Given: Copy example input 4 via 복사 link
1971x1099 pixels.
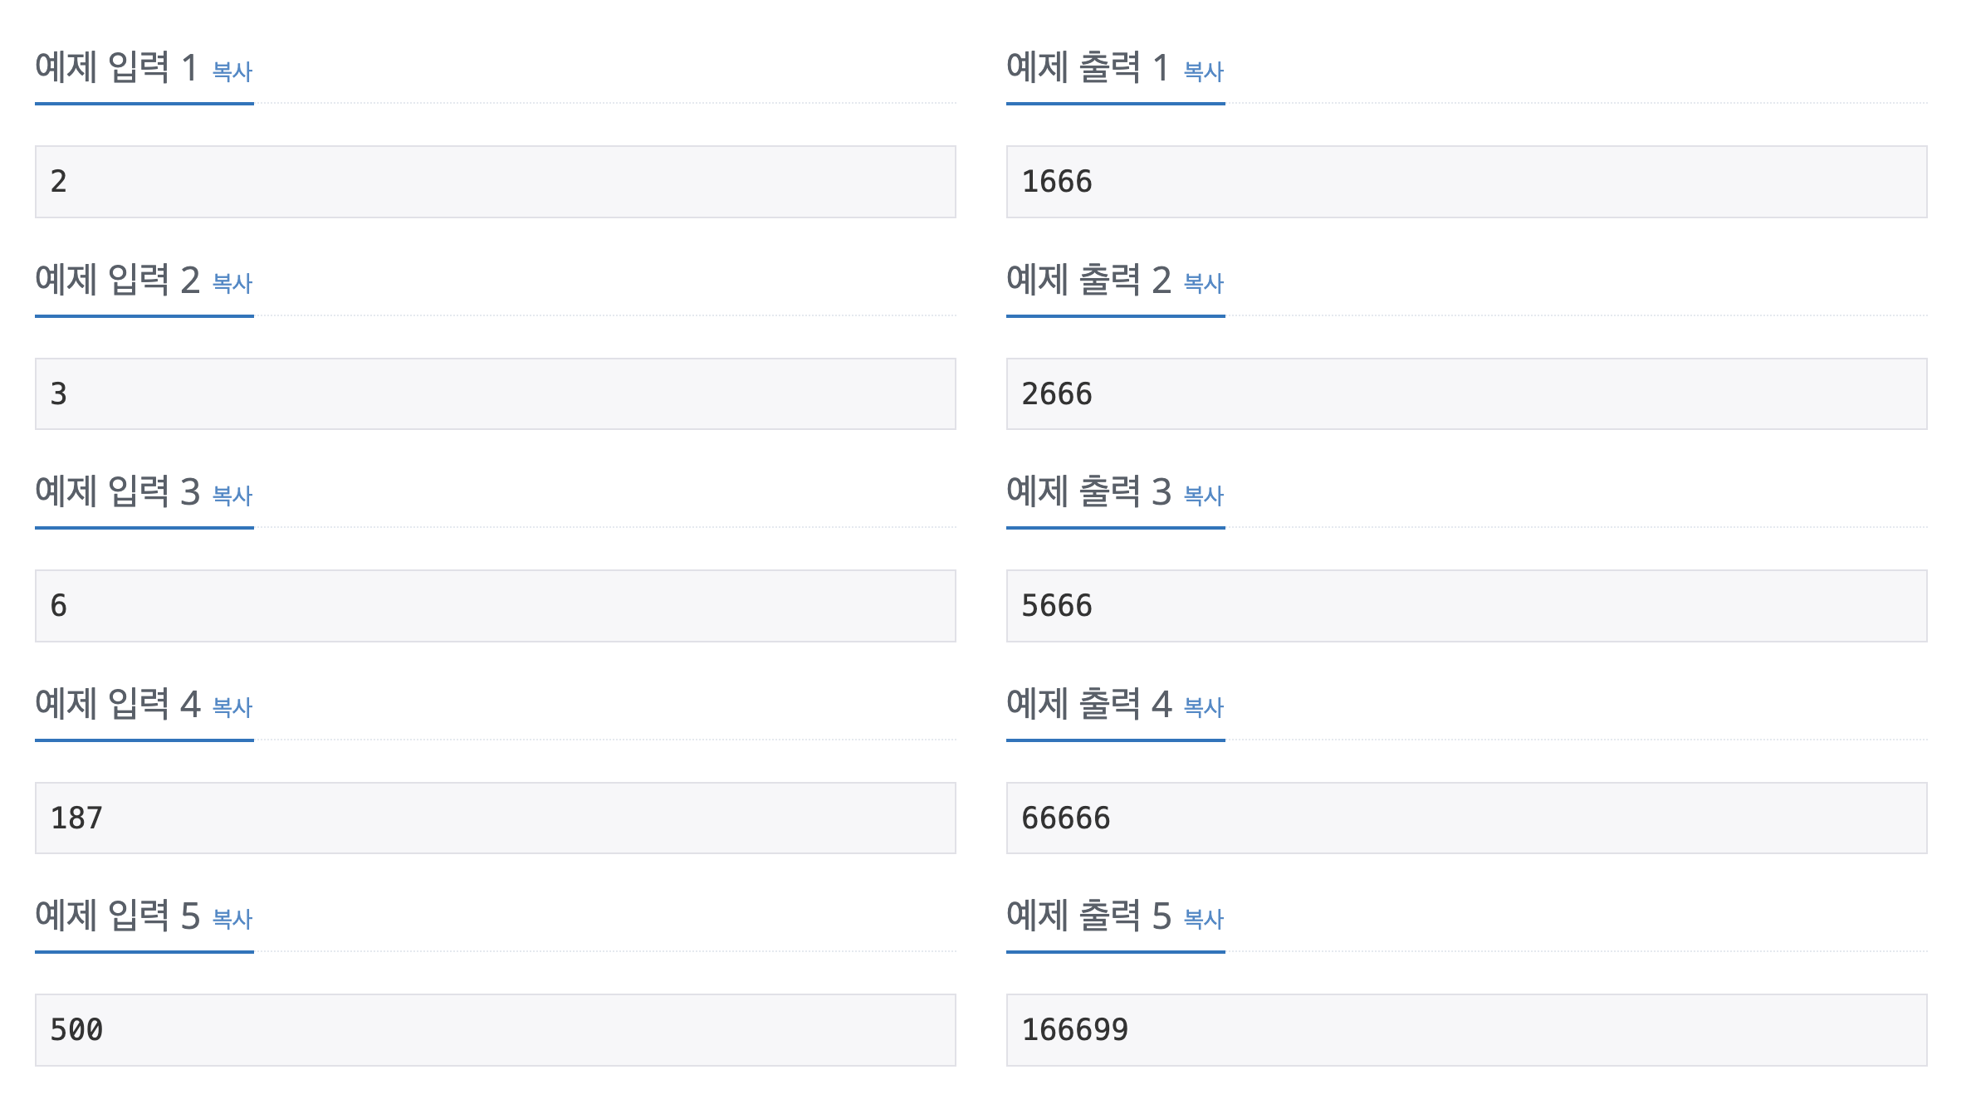Looking at the screenshot, I should click(x=232, y=707).
